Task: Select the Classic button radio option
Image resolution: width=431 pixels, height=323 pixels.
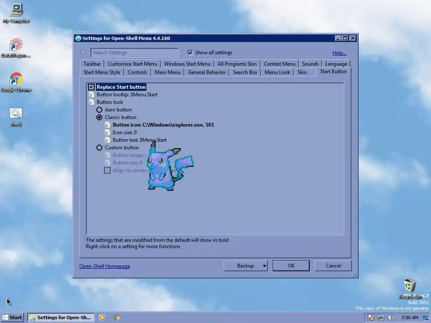Action: [x=99, y=118]
